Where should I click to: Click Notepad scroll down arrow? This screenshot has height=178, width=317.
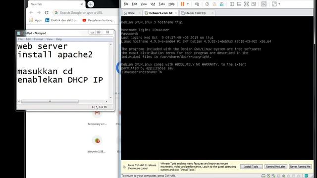(x=110, y=97)
